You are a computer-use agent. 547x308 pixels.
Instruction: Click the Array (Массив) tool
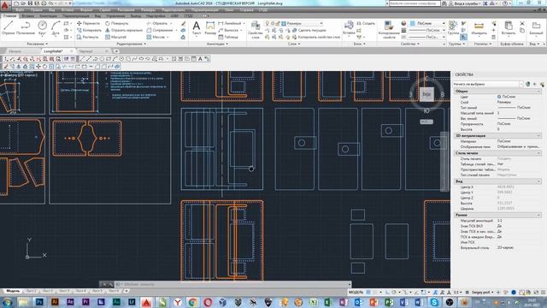[156, 37]
